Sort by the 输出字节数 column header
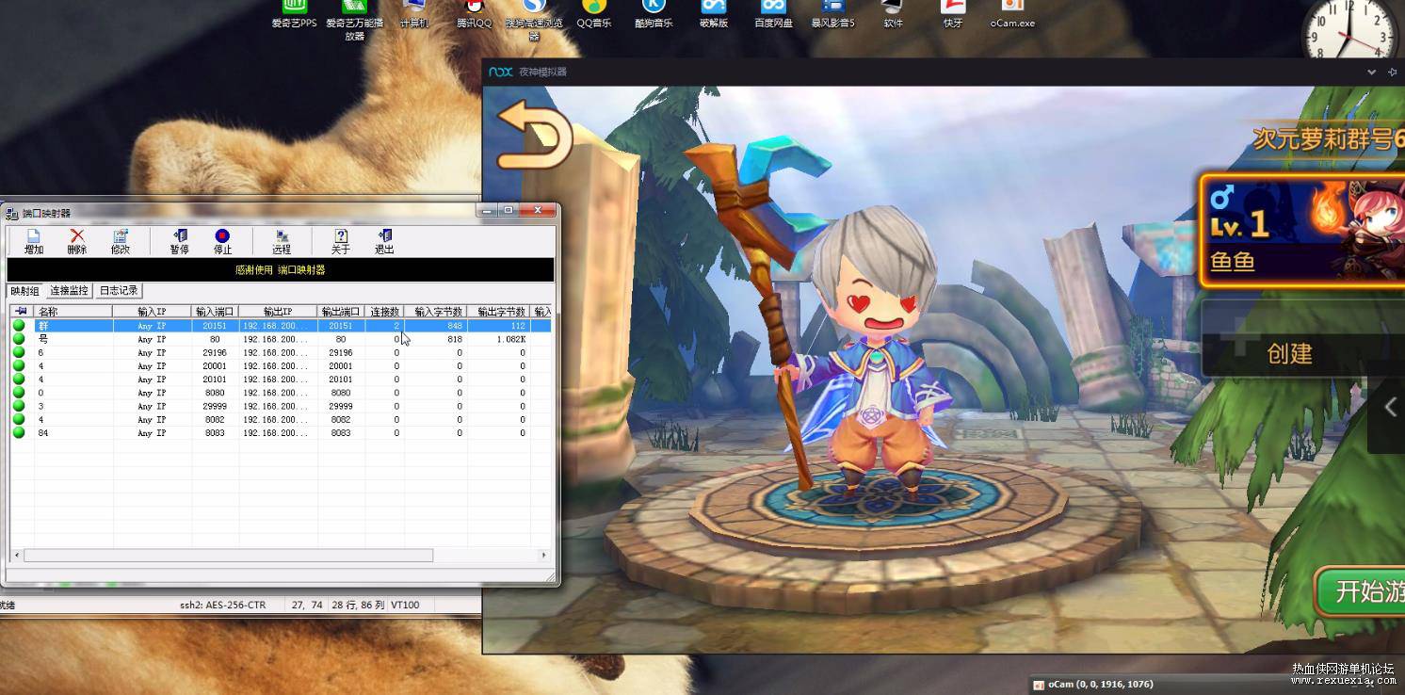 pyautogui.click(x=500, y=312)
